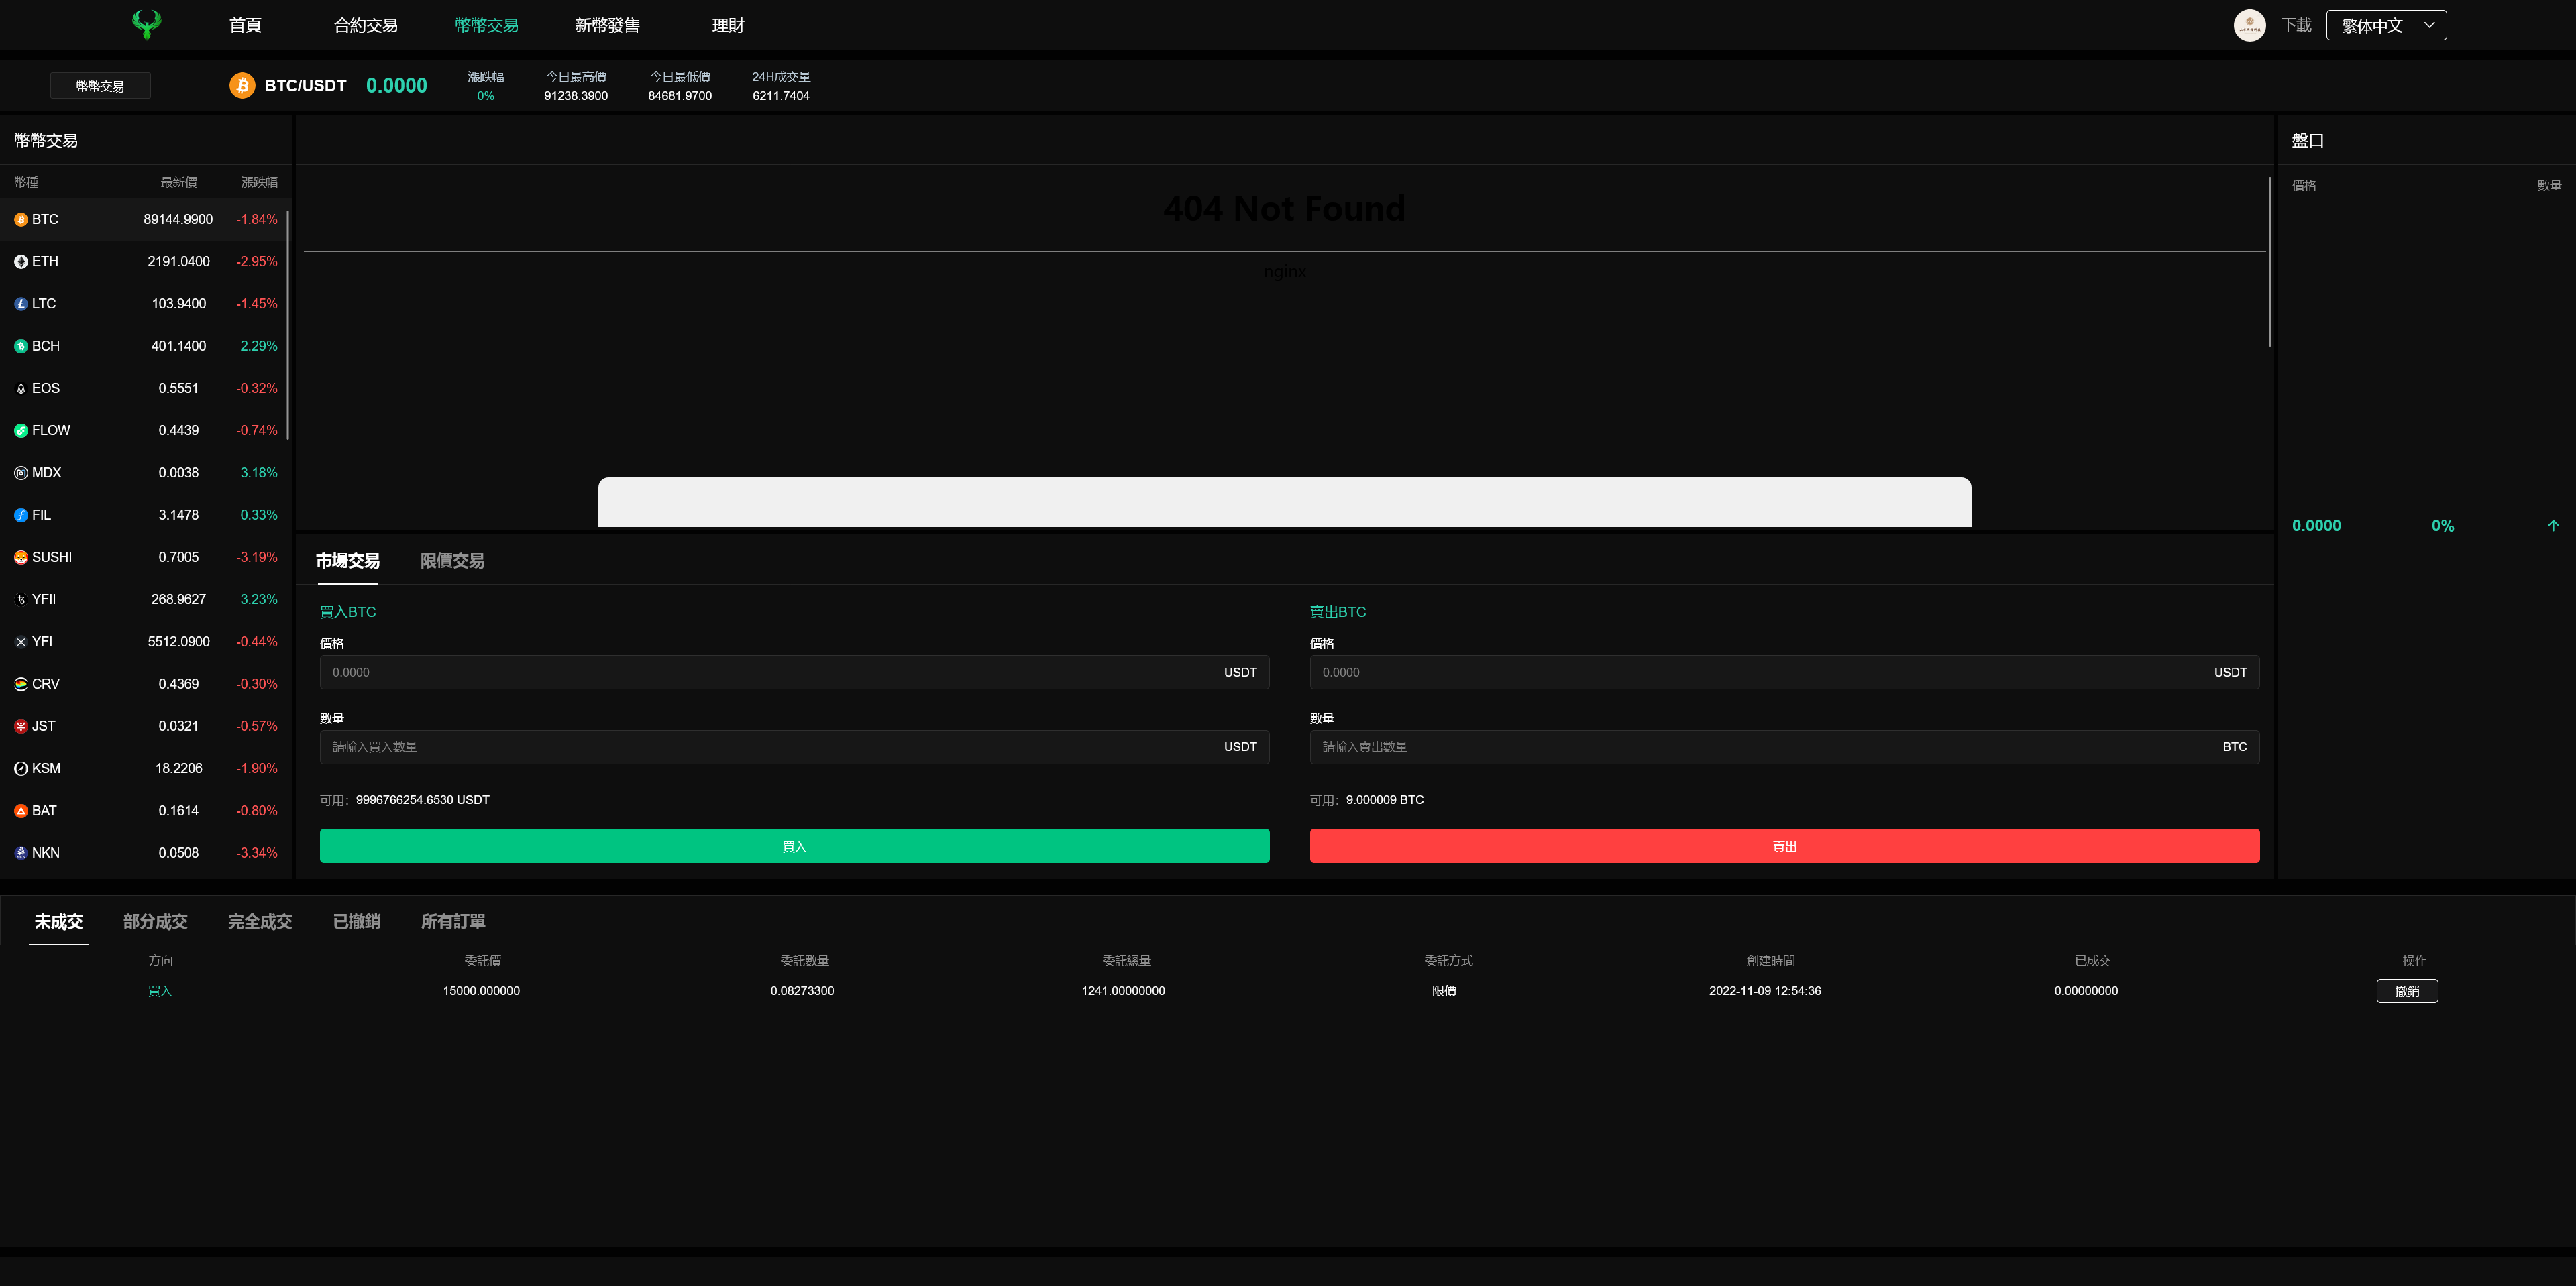
Task: Click the BAT coin icon row
Action: coord(21,811)
